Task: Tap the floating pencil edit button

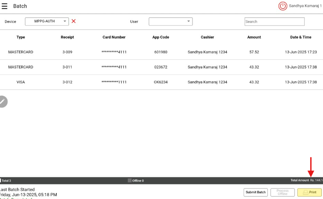Action: [3, 102]
